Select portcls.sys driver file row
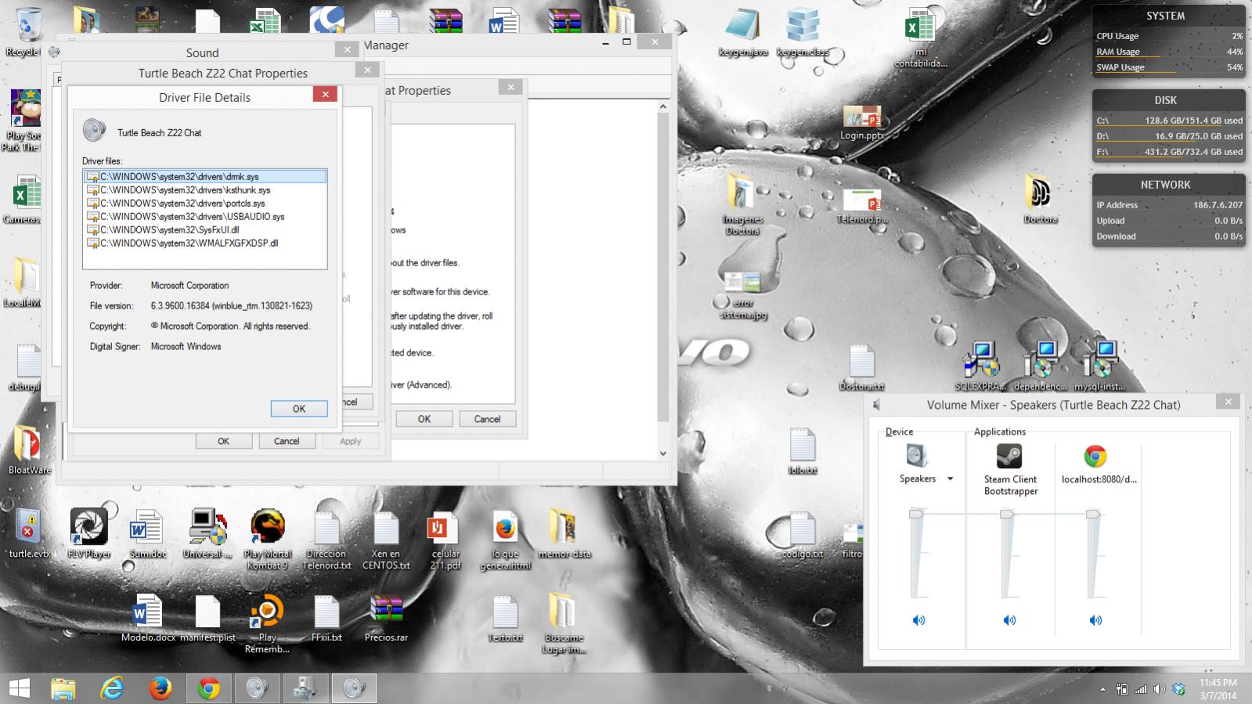Image resolution: width=1252 pixels, height=704 pixels. coord(205,204)
